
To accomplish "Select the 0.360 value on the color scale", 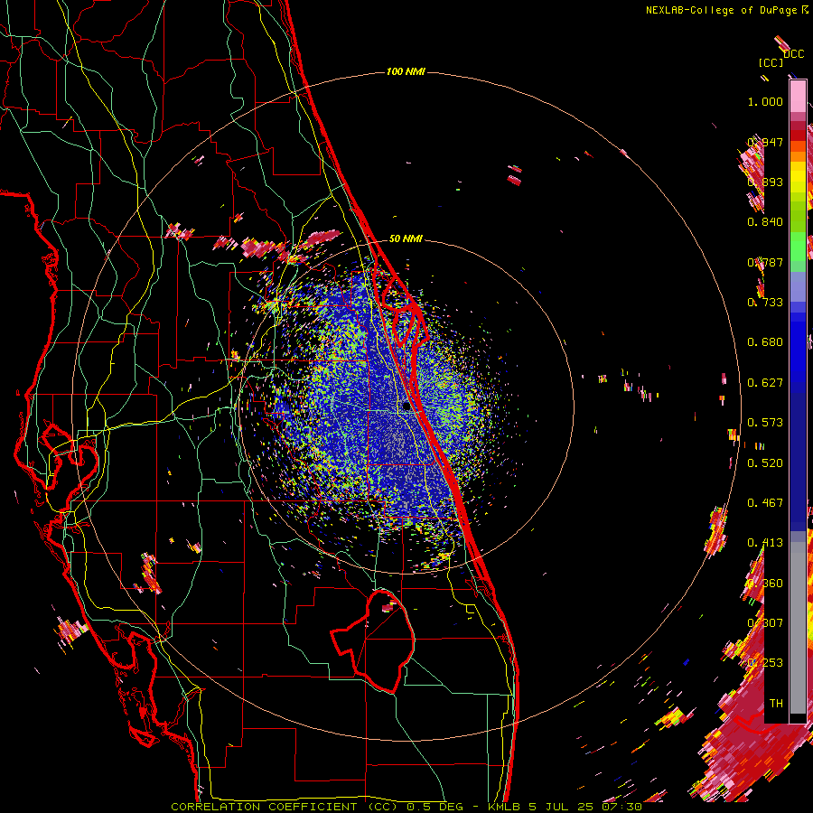I will [x=765, y=584].
